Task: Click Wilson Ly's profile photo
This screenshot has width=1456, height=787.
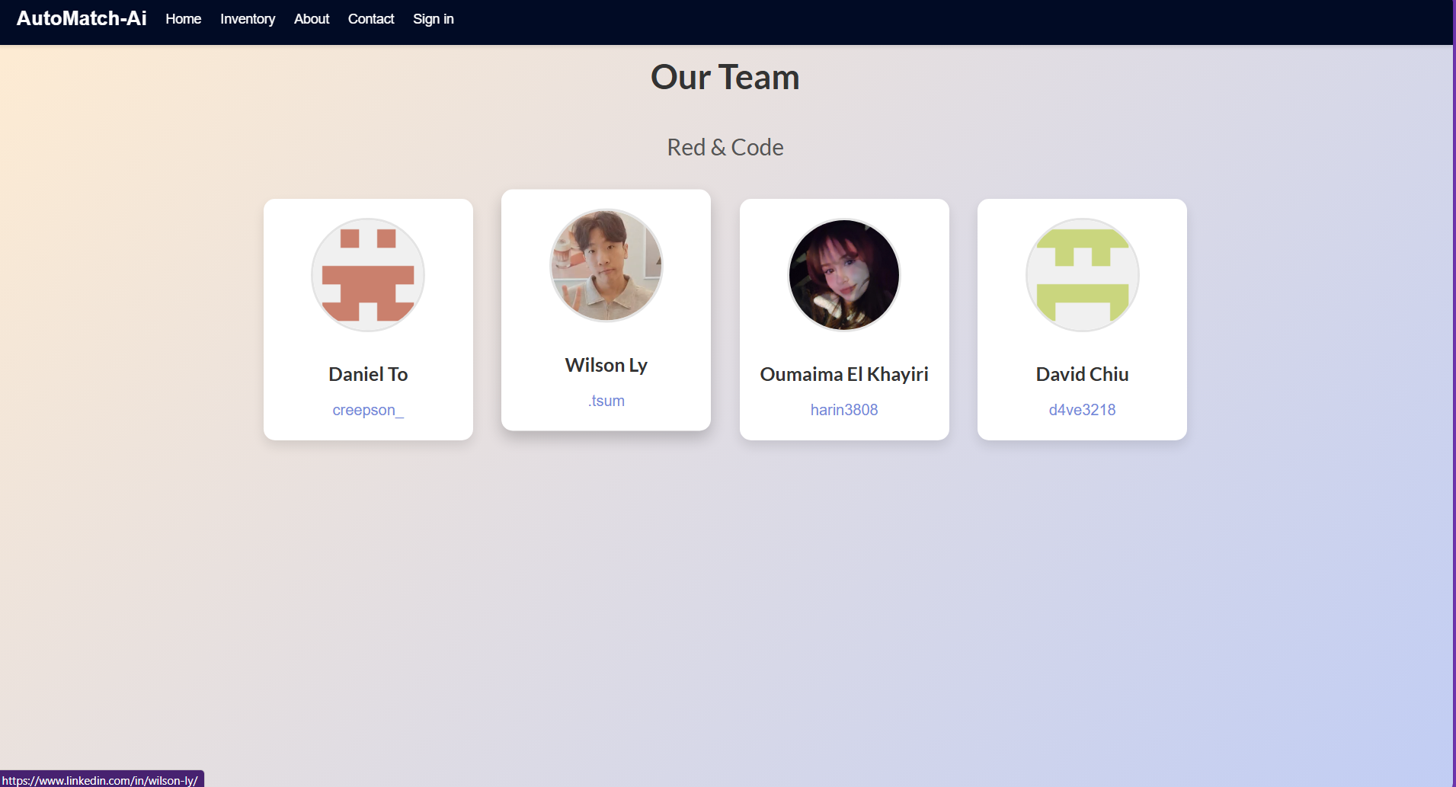Action: [606, 265]
